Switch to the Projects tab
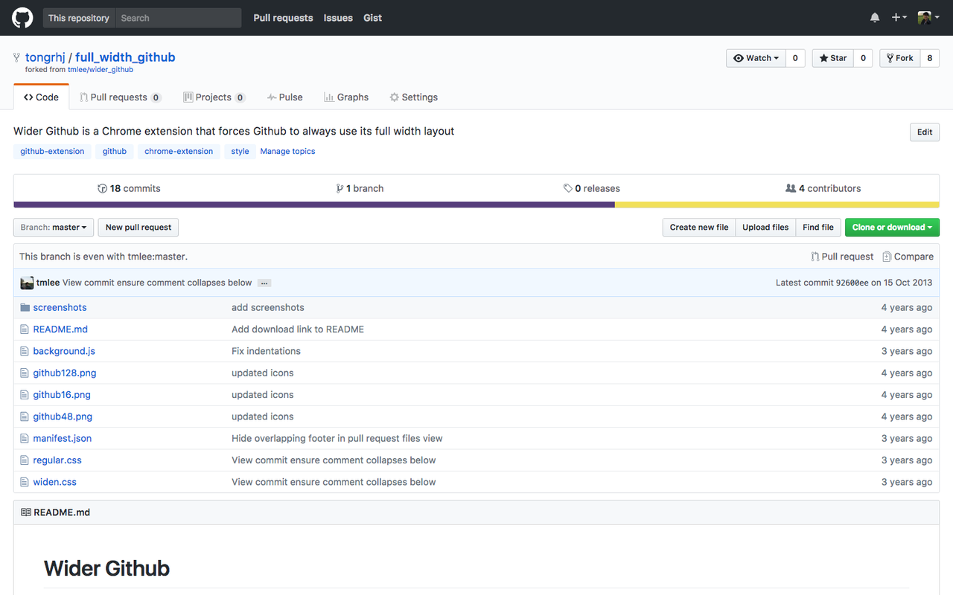The width and height of the screenshot is (953, 595). pos(214,97)
